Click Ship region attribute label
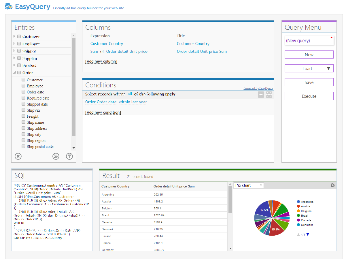The width and height of the screenshot is (346, 261). [x=36, y=141]
